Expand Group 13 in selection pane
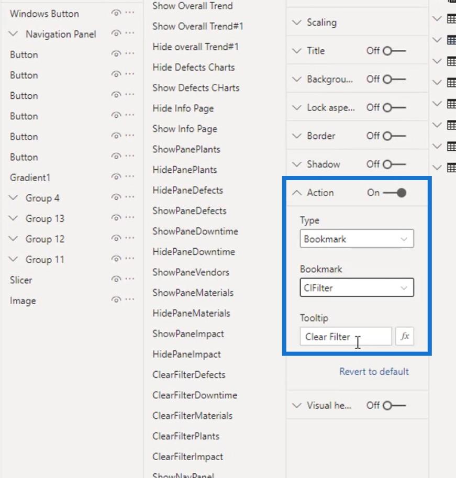Screen dimensions: 456x478 click(x=13, y=218)
